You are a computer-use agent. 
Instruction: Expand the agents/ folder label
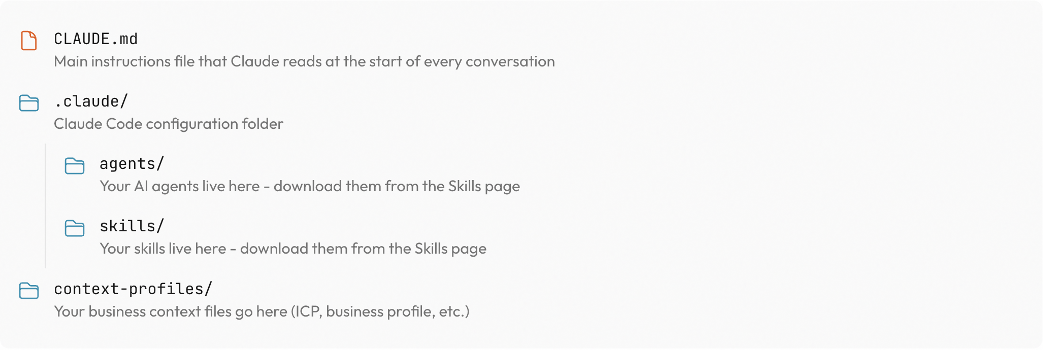132,164
